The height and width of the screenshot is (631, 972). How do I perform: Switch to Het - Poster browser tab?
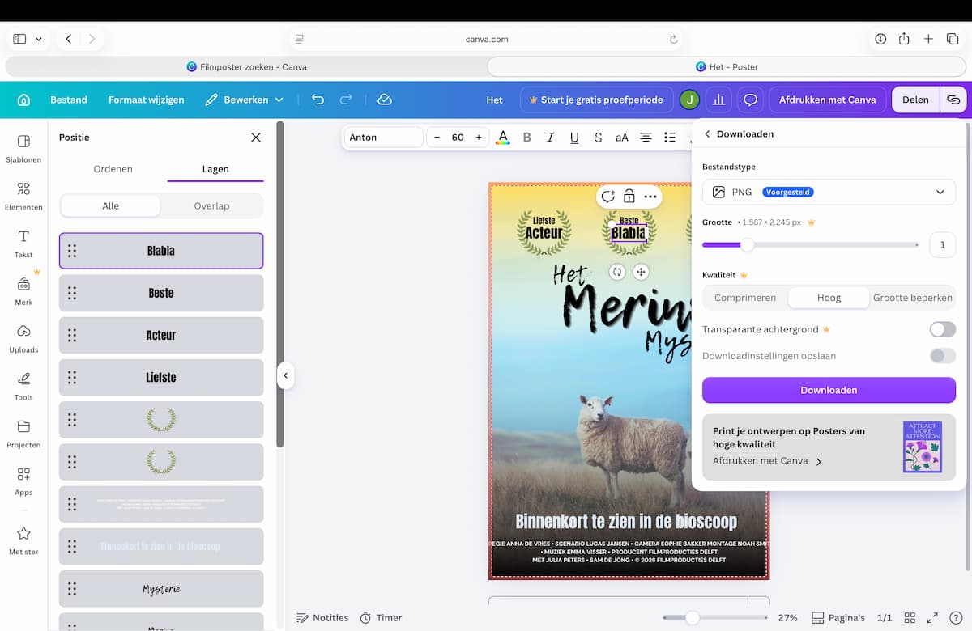727,66
